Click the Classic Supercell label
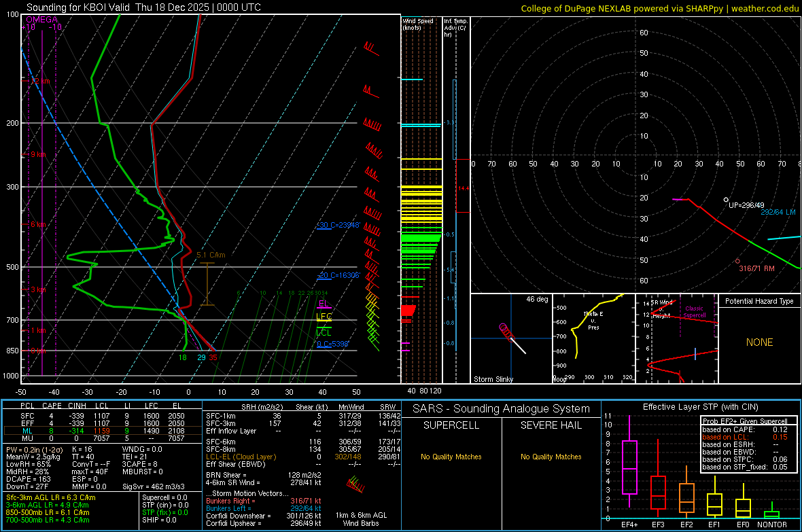The height and width of the screenshot is (532, 802). point(695,312)
